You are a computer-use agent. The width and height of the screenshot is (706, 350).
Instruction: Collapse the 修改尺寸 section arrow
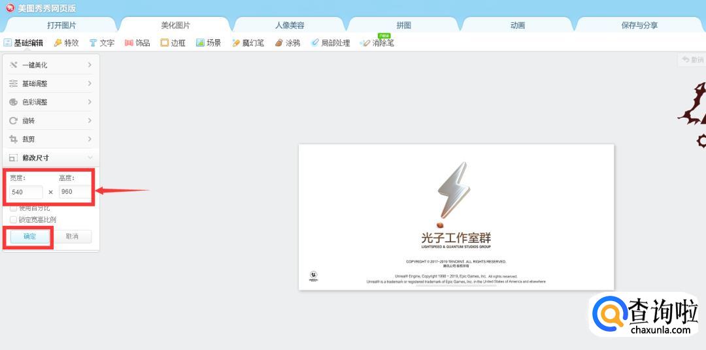[90, 158]
